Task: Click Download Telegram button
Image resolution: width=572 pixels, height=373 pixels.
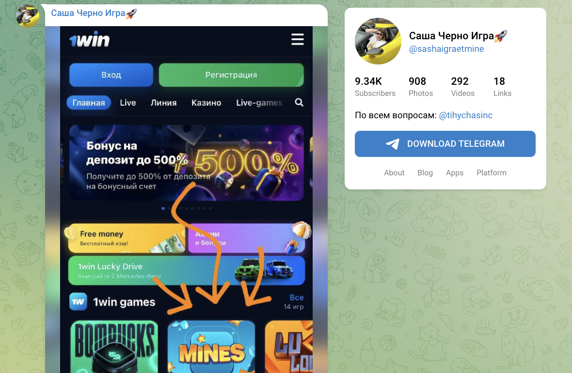Action: pos(445,144)
